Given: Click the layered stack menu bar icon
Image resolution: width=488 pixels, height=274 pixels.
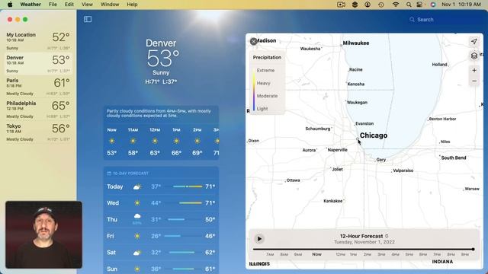Looking at the screenshot, I should point(355,5).
